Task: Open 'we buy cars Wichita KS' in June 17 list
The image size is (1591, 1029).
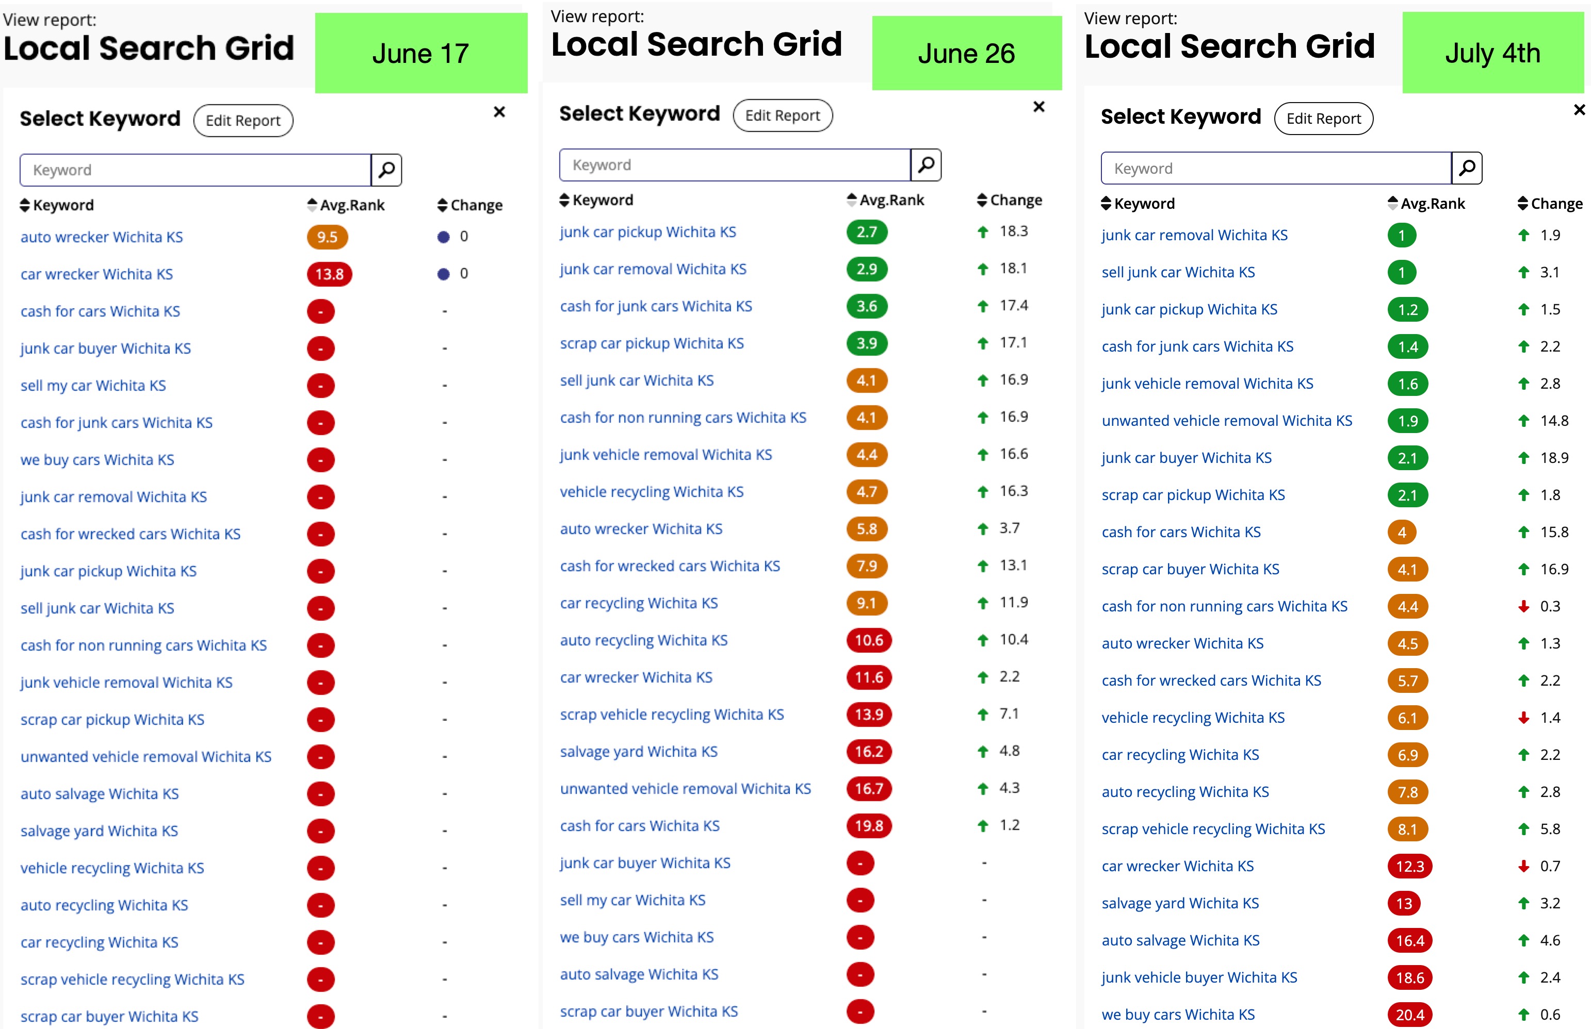Action: pyautogui.click(x=98, y=460)
